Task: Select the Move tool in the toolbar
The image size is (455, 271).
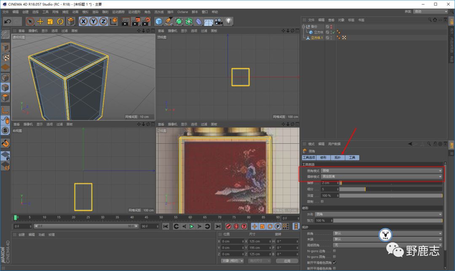Action: [x=40, y=21]
